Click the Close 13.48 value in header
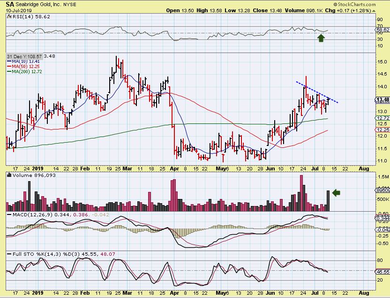 click(x=267, y=10)
